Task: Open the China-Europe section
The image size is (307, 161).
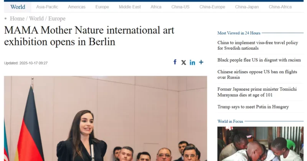Action: [212, 7]
